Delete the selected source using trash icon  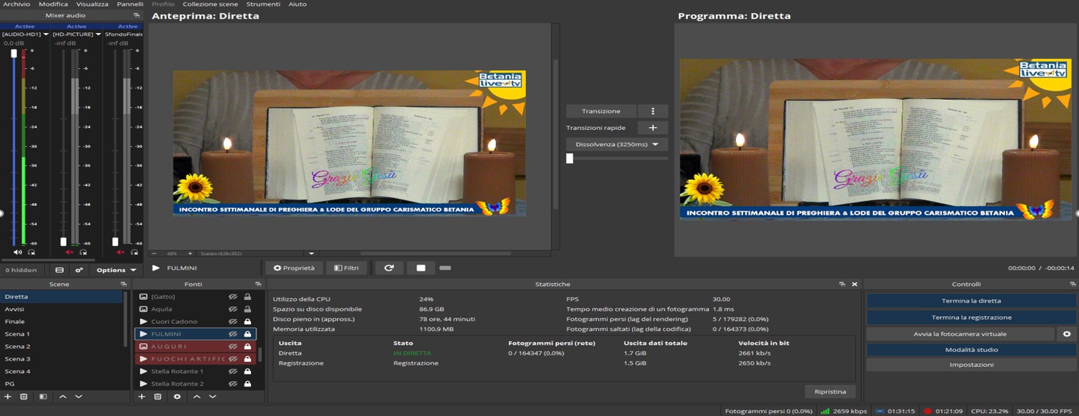pyautogui.click(x=157, y=396)
